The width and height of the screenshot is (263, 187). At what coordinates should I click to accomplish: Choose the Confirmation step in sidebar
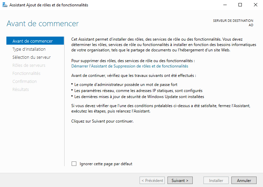click(25, 81)
